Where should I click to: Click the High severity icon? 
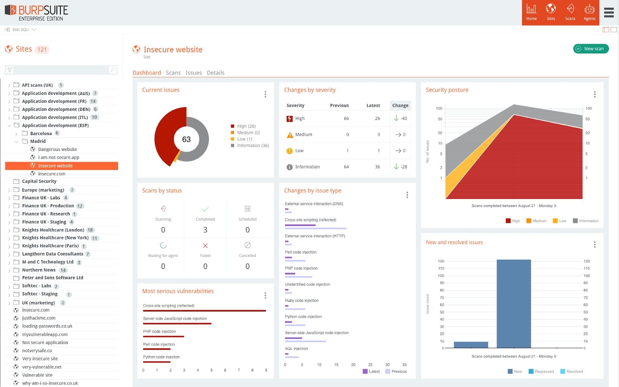(x=289, y=118)
